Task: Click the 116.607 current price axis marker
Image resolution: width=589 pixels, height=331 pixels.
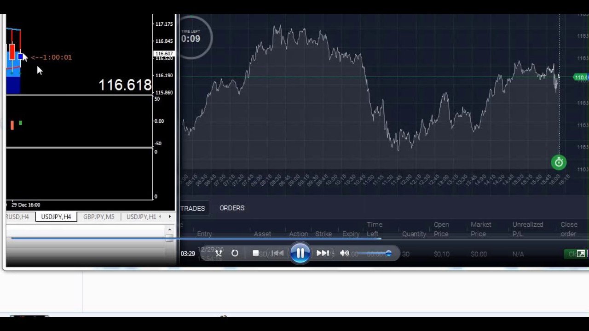Action: point(164,54)
